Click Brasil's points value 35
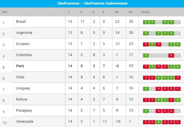Screen dimensions: 184x127 131,22
